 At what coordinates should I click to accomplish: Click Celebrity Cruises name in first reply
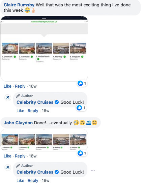point(35,102)
